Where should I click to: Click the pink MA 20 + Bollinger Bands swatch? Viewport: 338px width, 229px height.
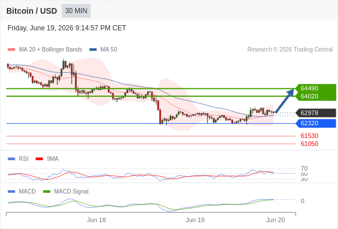pyautogui.click(x=11, y=50)
